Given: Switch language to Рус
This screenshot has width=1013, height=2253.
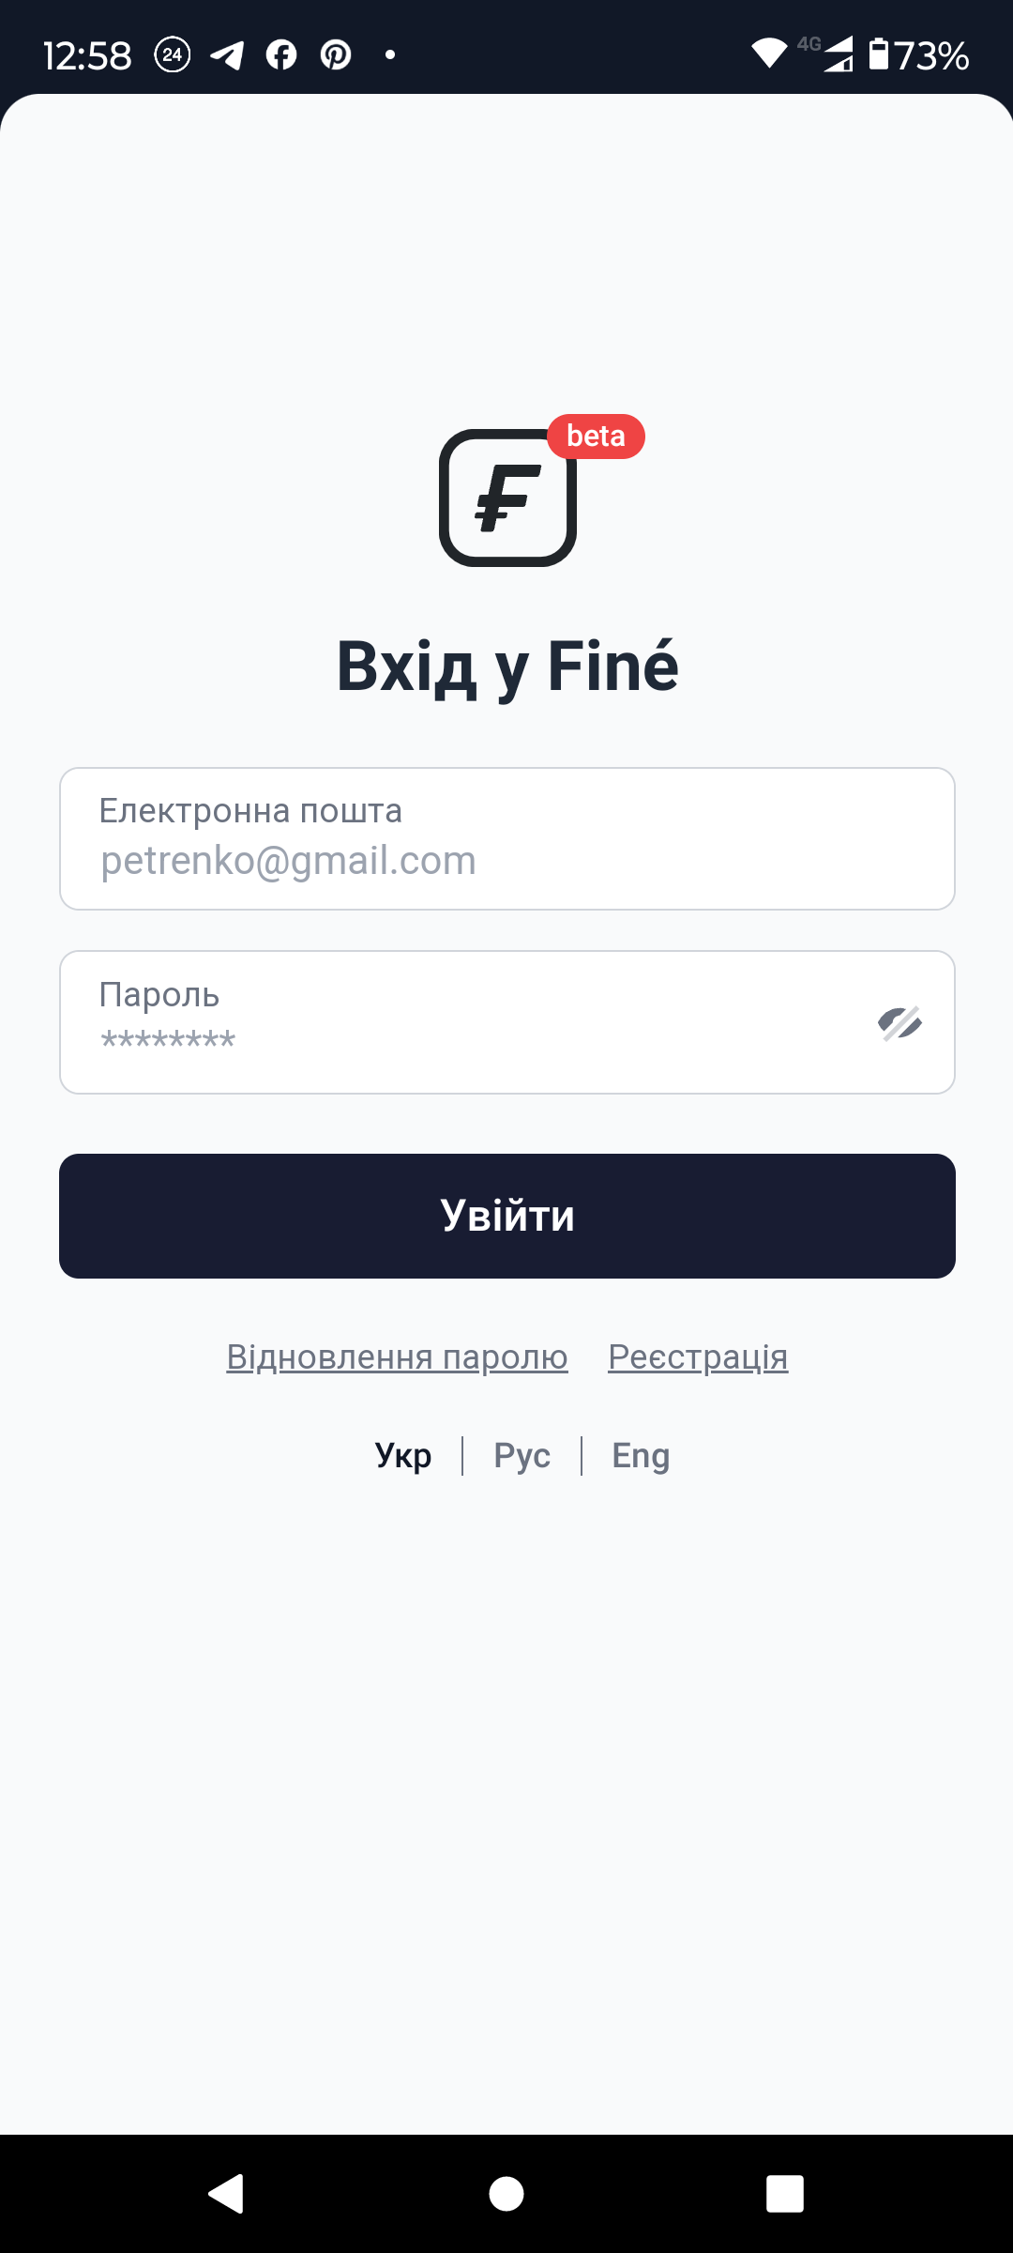Looking at the screenshot, I should coord(522,1456).
